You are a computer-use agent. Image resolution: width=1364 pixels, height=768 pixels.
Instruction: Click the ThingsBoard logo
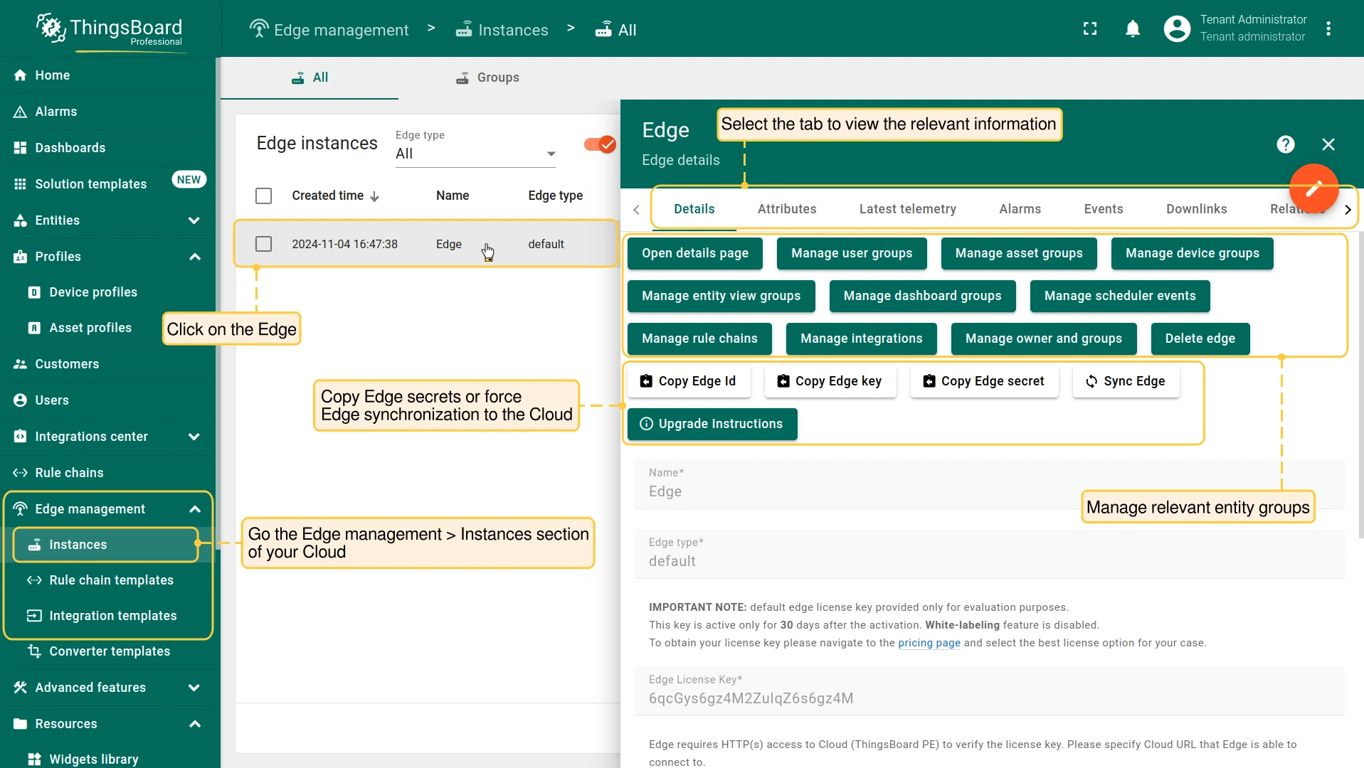(110, 28)
